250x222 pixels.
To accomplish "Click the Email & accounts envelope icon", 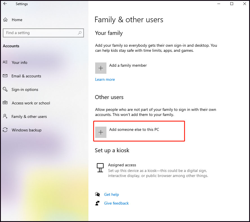I will pyautogui.click(x=5, y=76).
